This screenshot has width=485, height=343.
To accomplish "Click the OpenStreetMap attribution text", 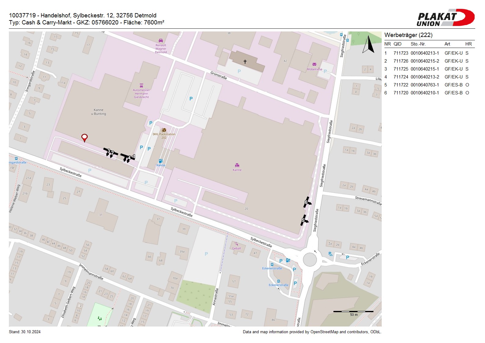I will pos(312,332).
